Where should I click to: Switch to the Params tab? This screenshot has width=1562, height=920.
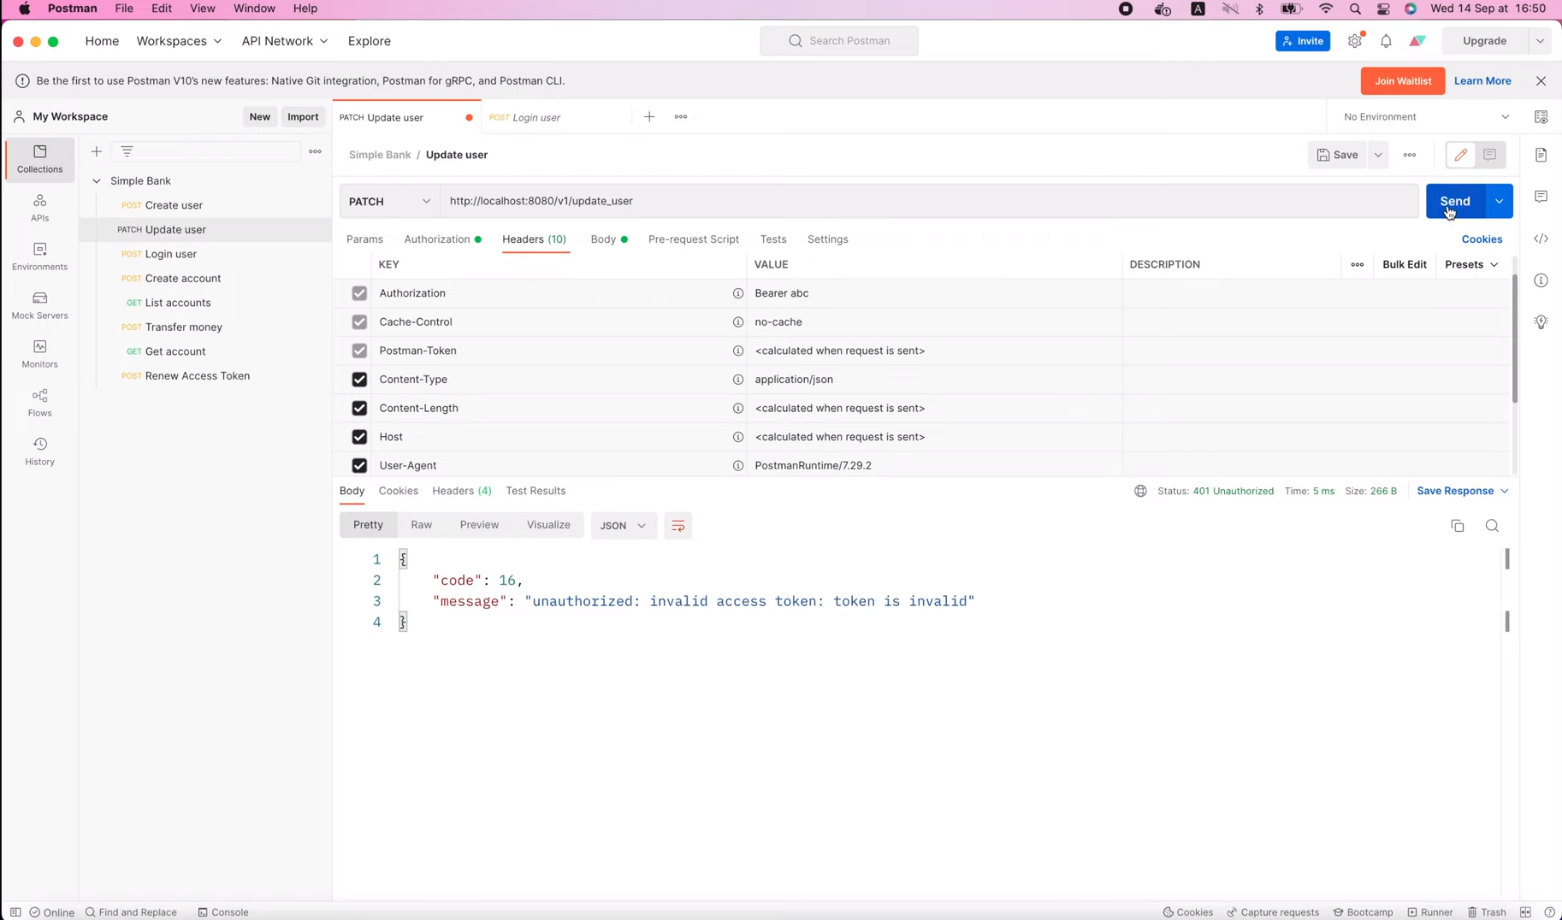[364, 239]
